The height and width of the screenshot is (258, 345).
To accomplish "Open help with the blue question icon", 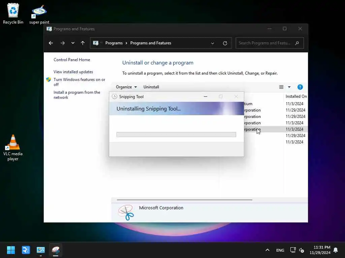I will tap(300, 87).
